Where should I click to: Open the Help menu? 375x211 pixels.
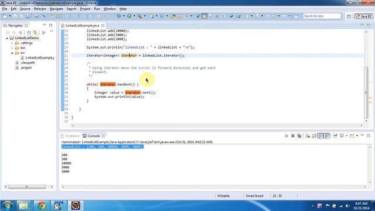(123, 9)
